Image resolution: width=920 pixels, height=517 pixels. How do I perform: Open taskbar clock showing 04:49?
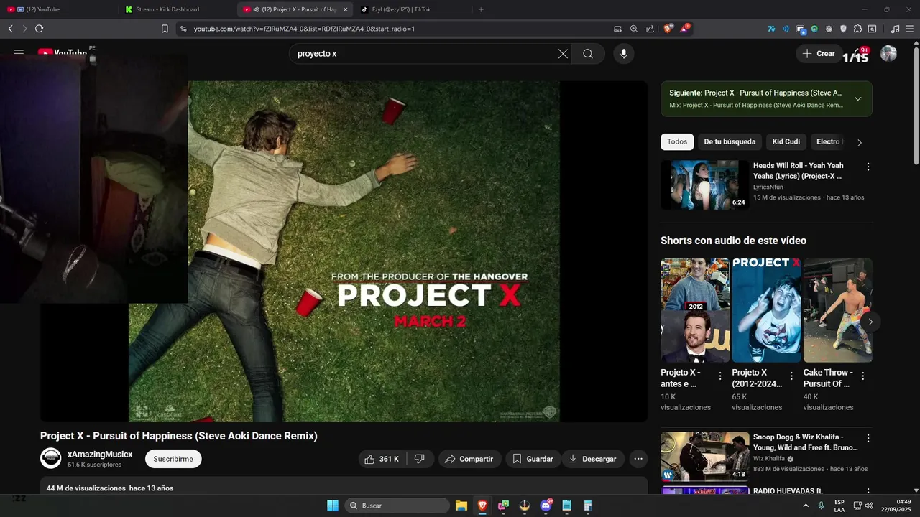896,506
